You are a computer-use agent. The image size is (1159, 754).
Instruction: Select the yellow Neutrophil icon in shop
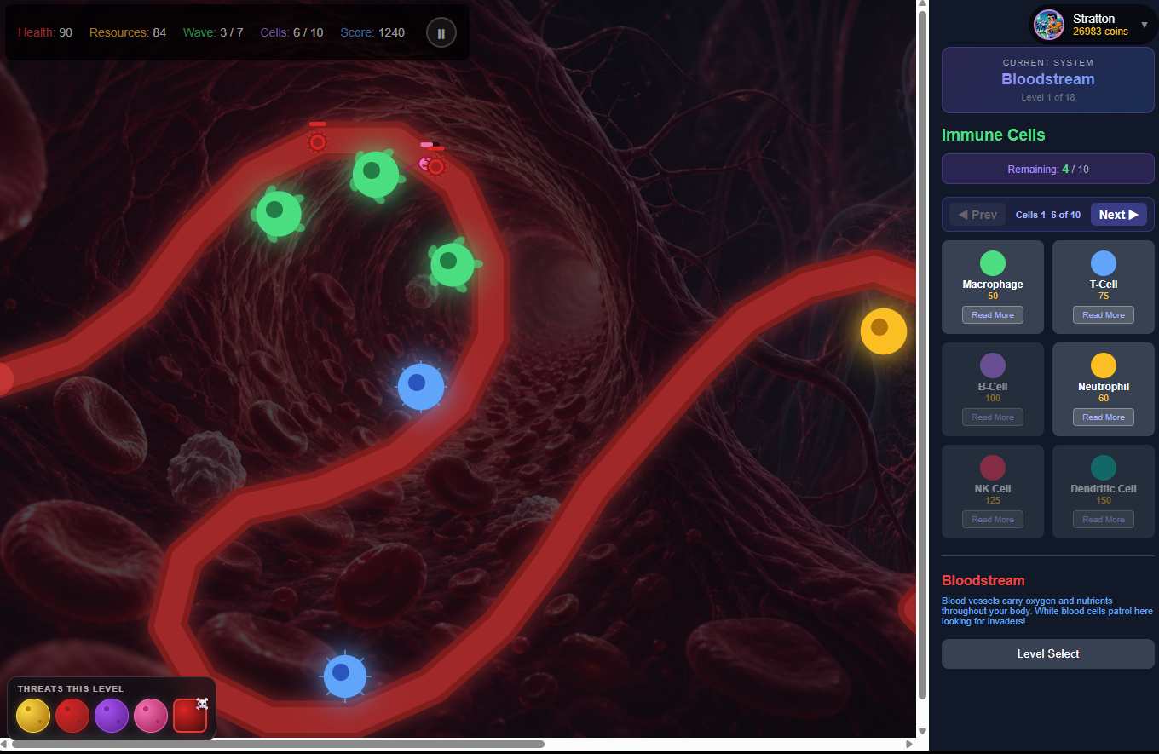(x=1104, y=365)
